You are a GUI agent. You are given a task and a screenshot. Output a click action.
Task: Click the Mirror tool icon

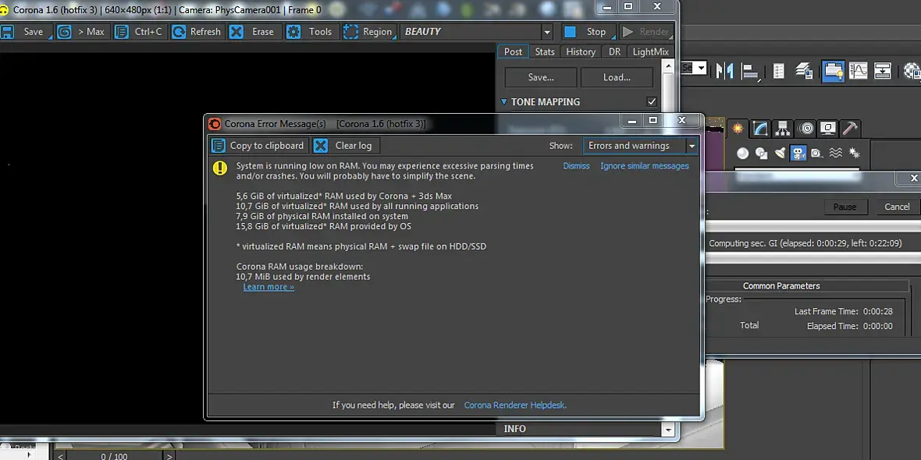(x=724, y=71)
